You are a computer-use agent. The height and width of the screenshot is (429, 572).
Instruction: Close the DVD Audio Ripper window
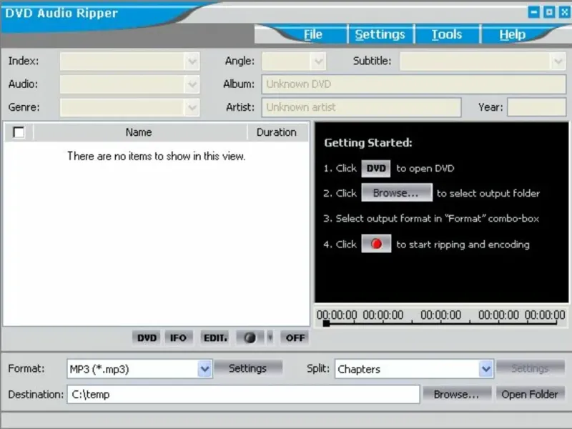(564, 12)
